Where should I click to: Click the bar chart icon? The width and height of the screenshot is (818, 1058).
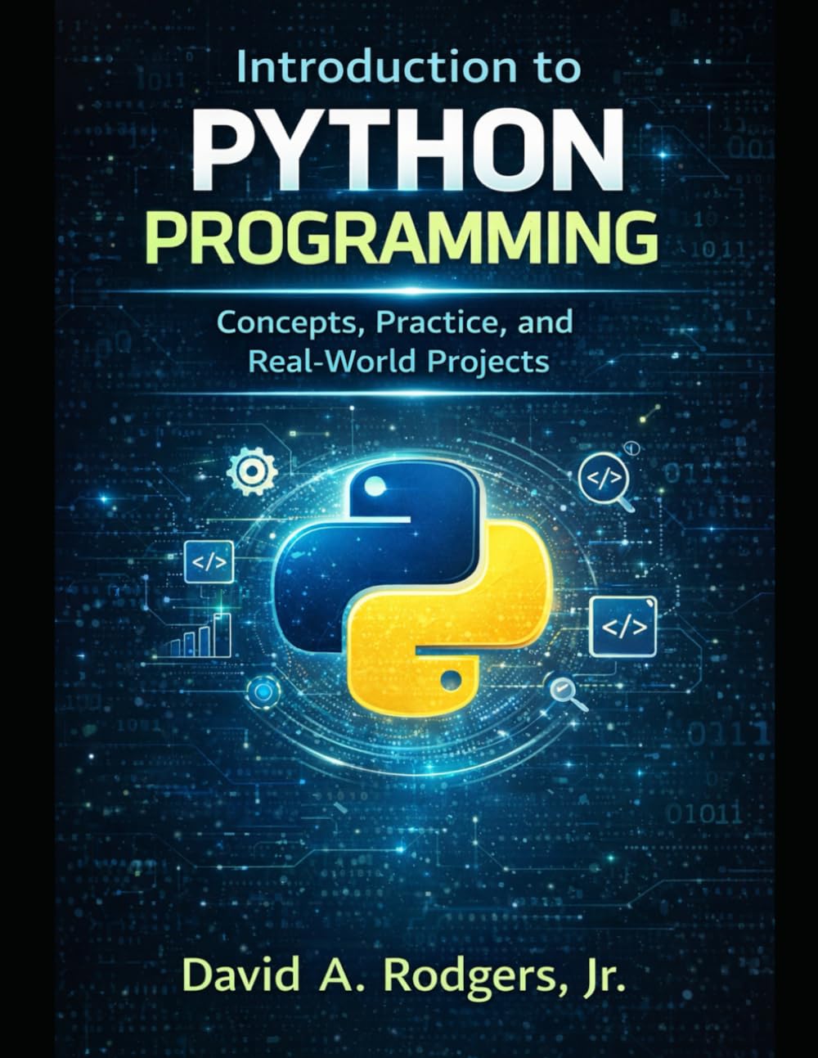point(196,636)
